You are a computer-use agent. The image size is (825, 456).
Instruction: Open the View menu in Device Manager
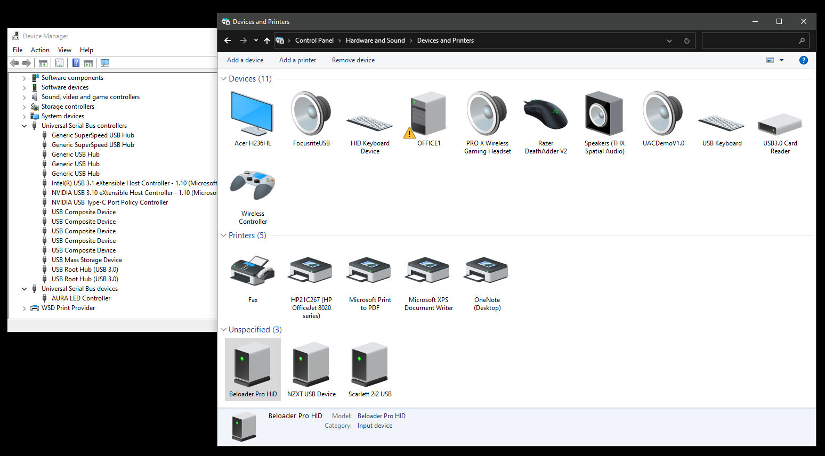pos(64,50)
